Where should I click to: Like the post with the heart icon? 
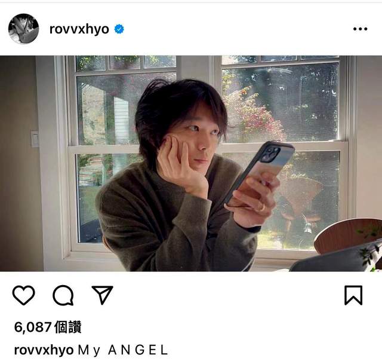[24, 295]
